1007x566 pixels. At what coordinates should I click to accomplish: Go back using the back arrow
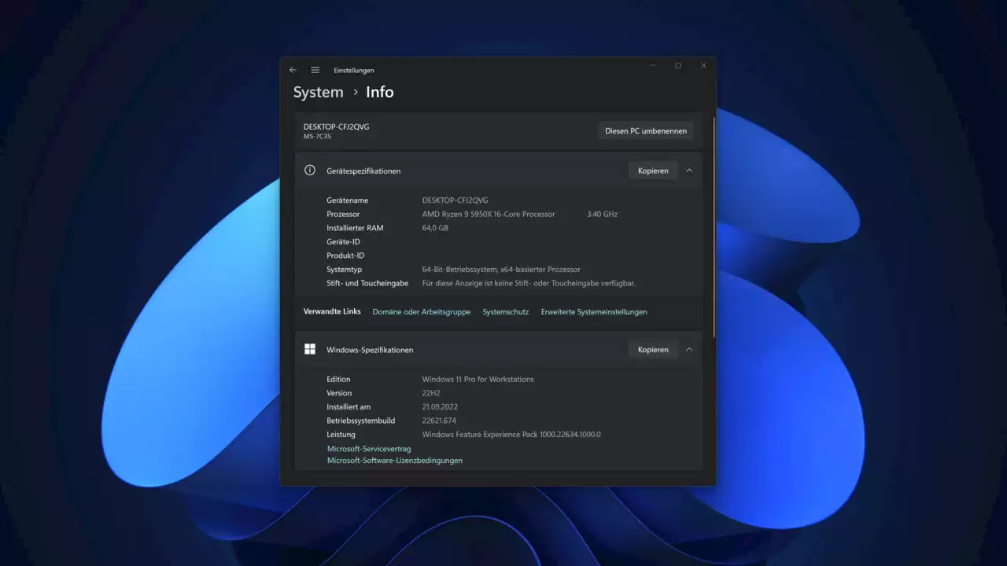pyautogui.click(x=293, y=70)
